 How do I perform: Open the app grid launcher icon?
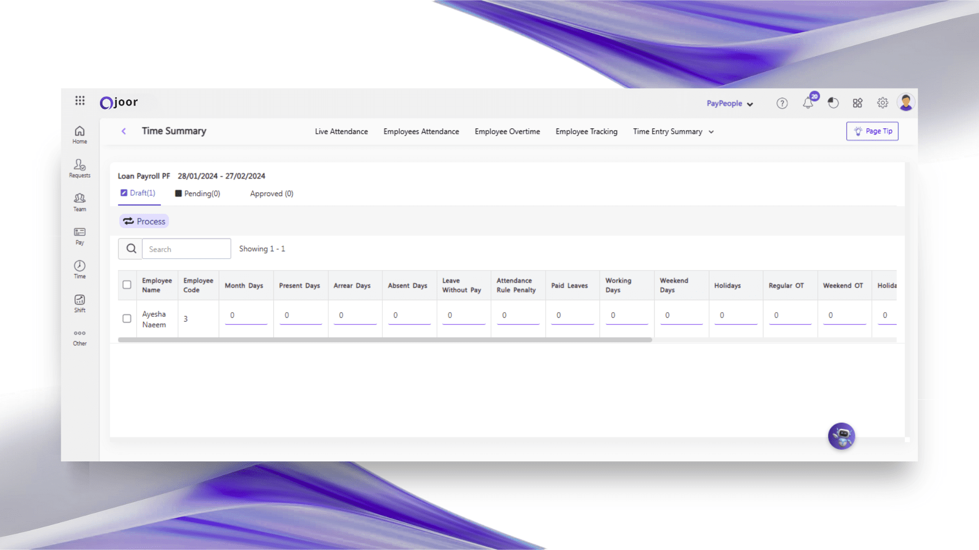click(x=80, y=100)
